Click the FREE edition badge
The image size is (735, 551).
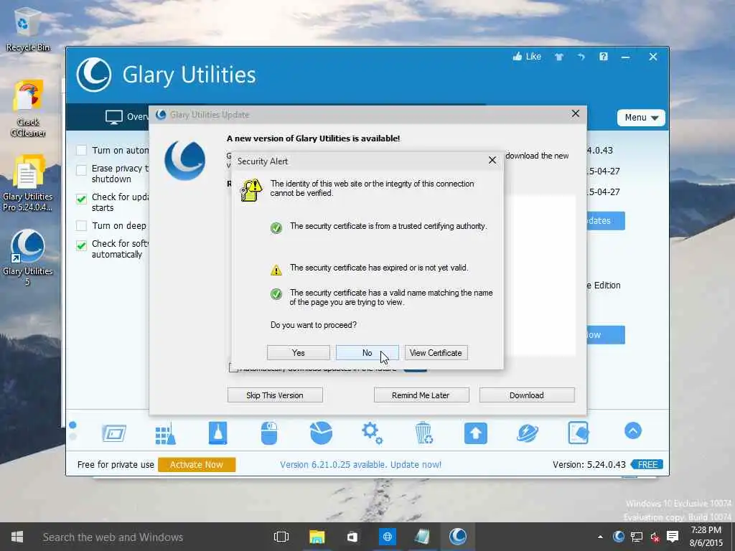click(x=647, y=464)
